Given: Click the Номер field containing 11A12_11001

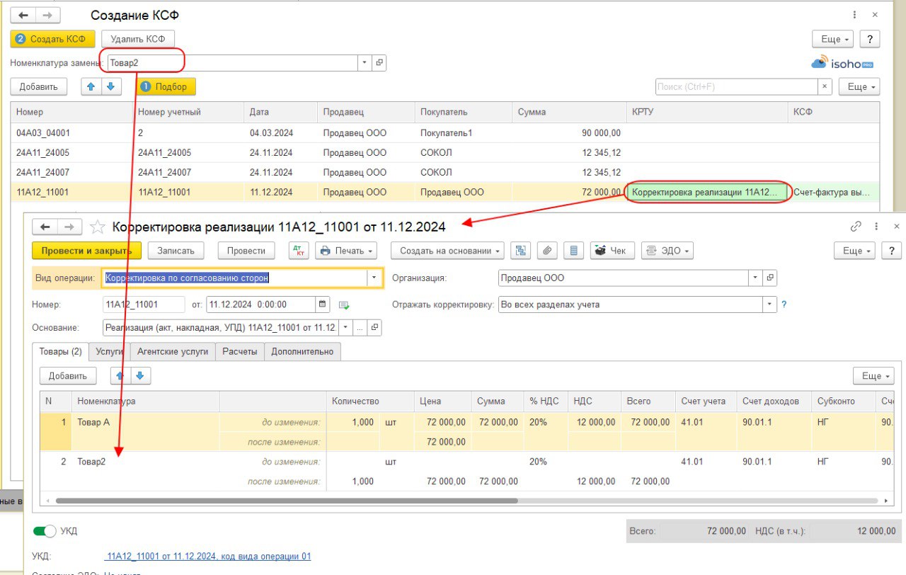Looking at the screenshot, I should point(144,304).
